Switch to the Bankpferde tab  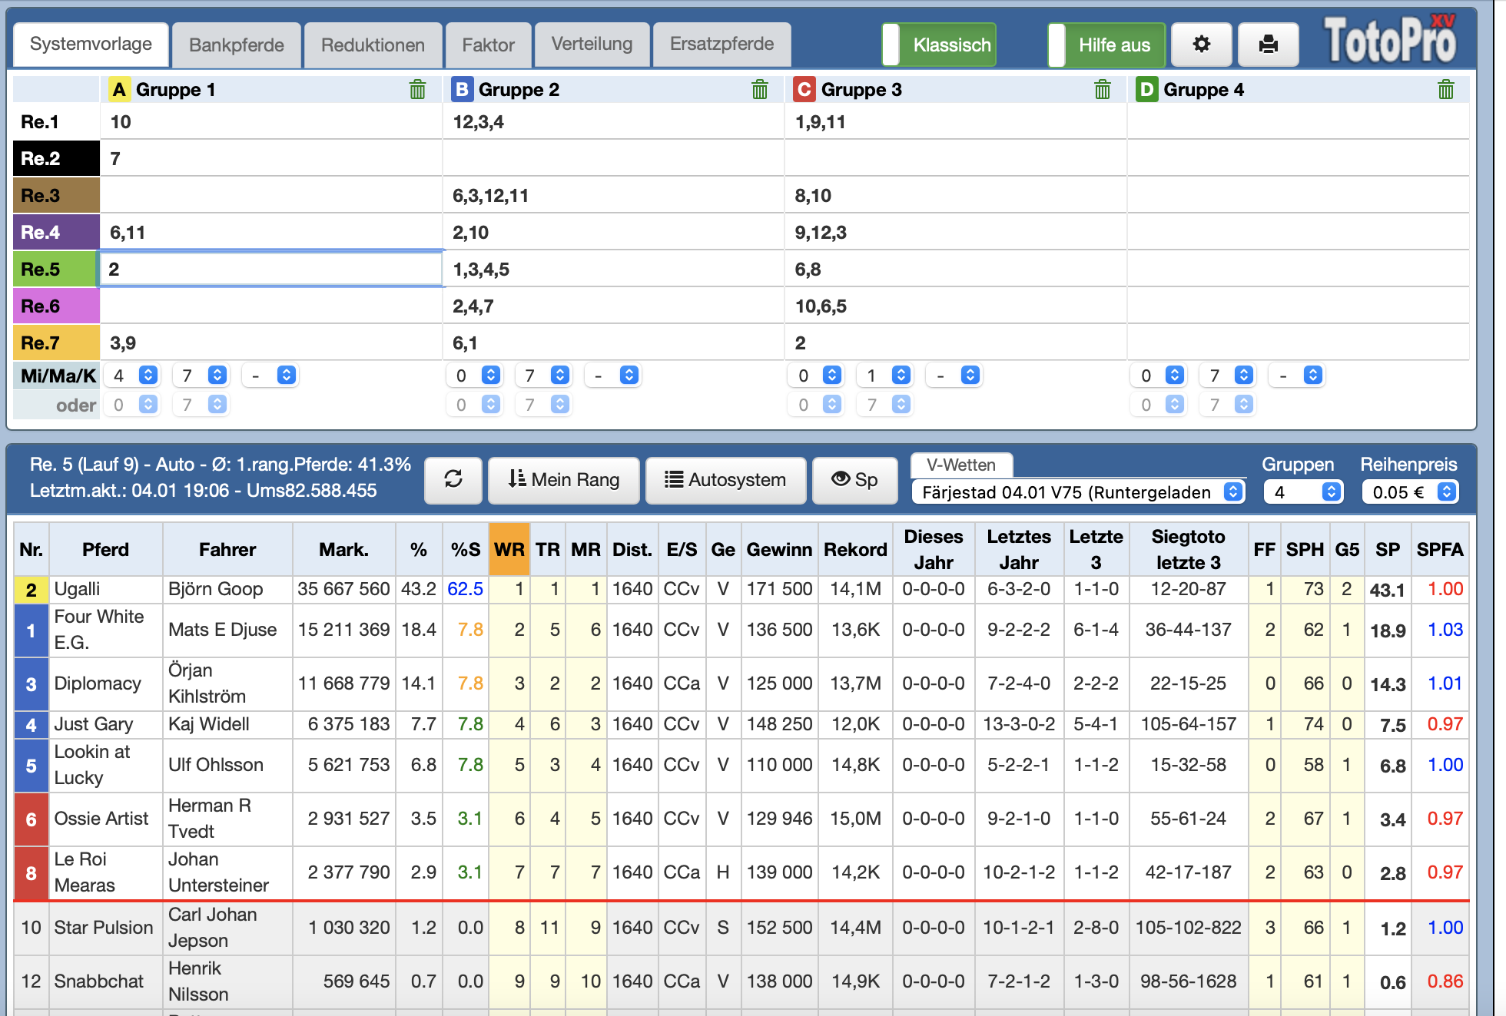click(x=237, y=45)
